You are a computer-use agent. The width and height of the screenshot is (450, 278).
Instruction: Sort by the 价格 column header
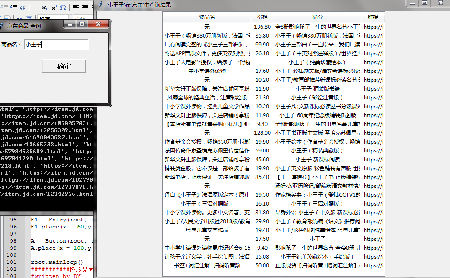tap(262, 17)
